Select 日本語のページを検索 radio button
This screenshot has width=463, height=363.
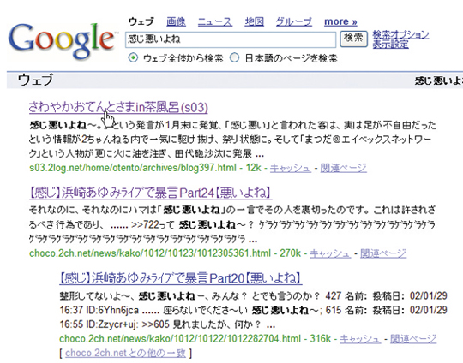pos(234,58)
